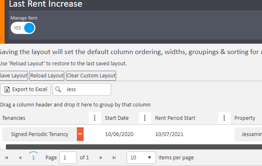Go to the last page arrow

click(x=114, y=158)
